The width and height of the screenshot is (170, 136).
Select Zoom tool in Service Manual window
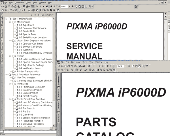[x=6, y=10]
